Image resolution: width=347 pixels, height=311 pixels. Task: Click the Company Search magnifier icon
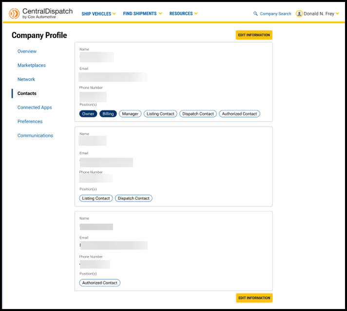256,14
